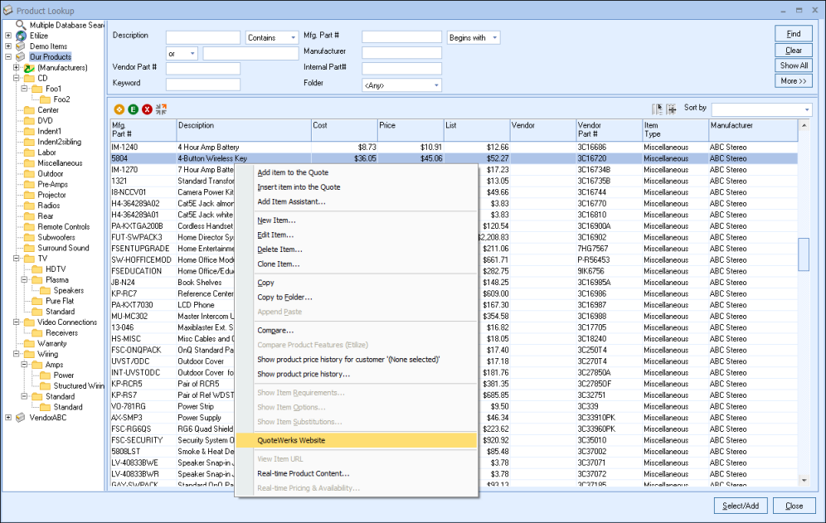Select the VendorABC database icon
This screenshot has width=826, height=523.
point(21,418)
